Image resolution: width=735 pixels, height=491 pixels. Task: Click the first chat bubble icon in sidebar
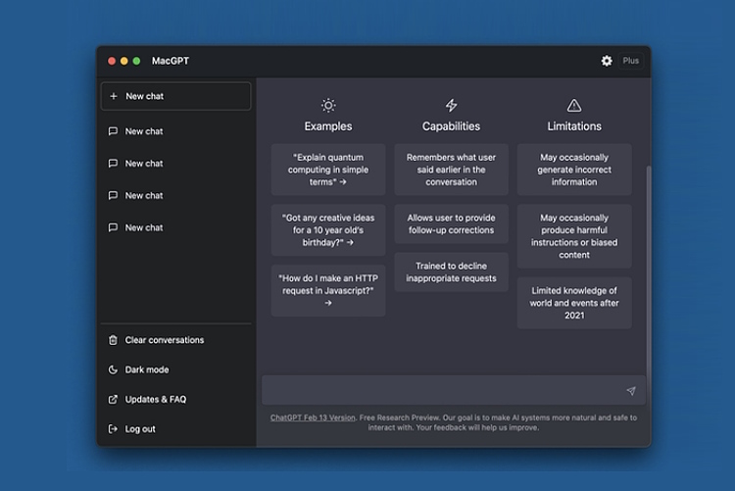pyautogui.click(x=114, y=131)
